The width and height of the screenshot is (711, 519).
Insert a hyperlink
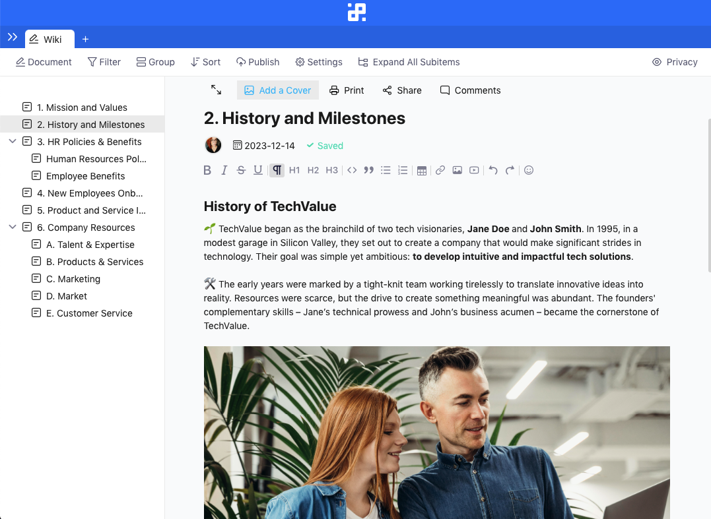tap(440, 170)
